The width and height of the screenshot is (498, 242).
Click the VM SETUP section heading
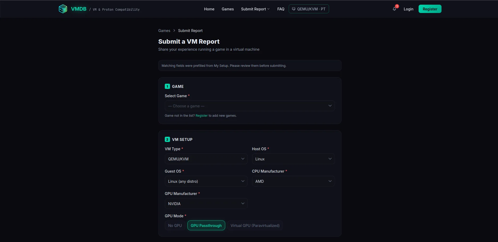pyautogui.click(x=182, y=140)
